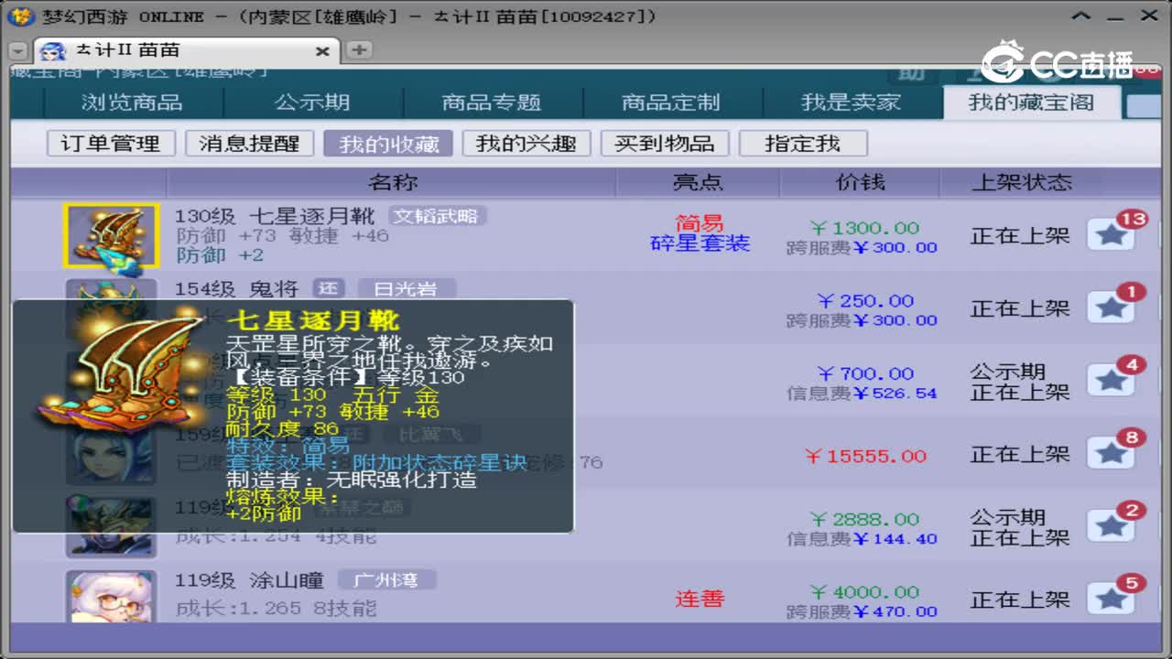
Task: Click the star collection icon showing badge 13
Action: tap(1111, 233)
